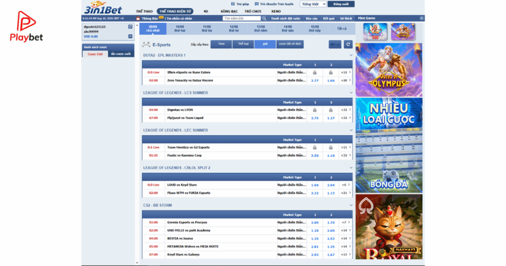Open the Trò chuyện Trực tuyến chat icon
The image size is (506, 266).
click(256, 4)
